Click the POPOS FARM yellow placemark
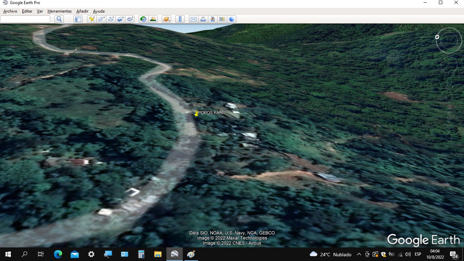464x261 pixels. coord(196,114)
